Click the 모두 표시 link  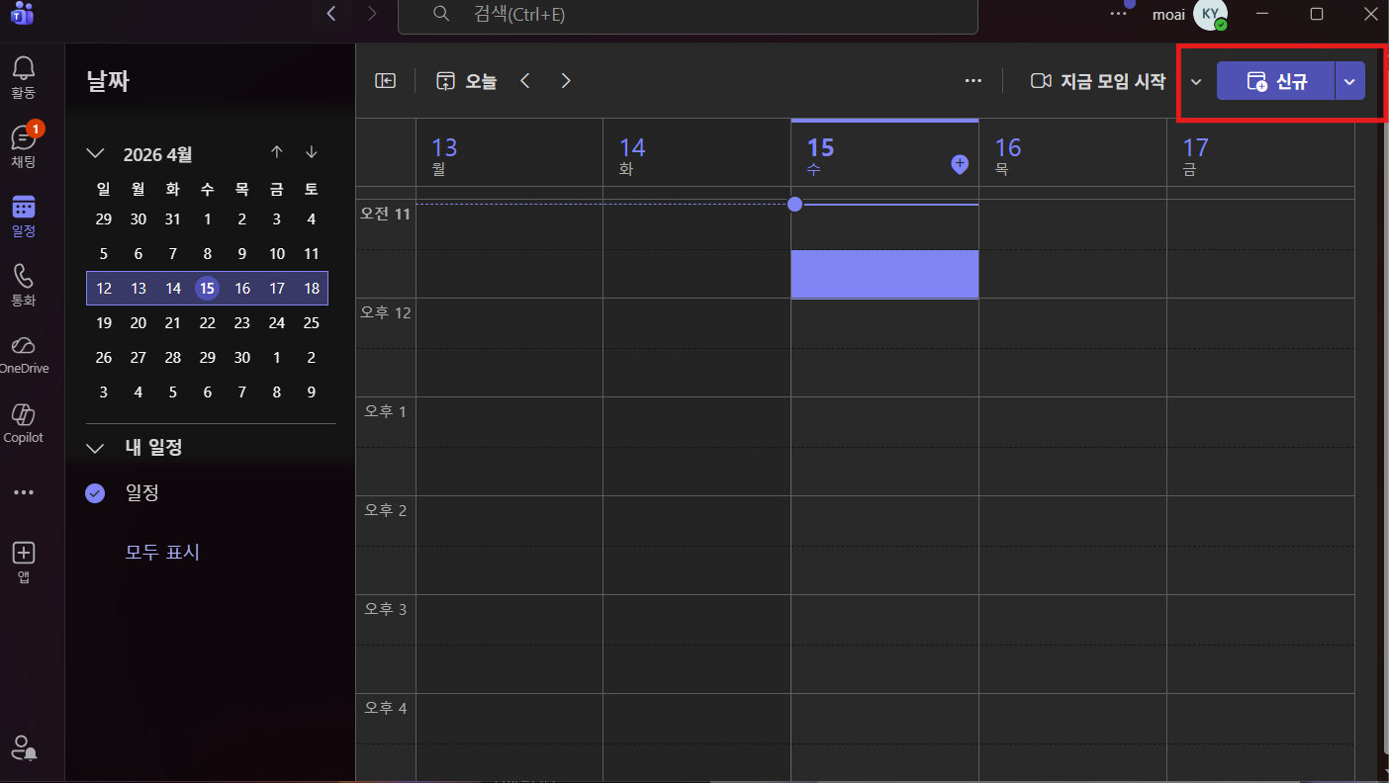(x=162, y=552)
